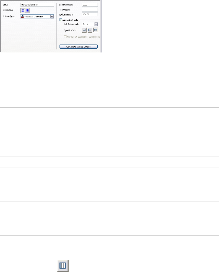Screen dimensions: 219x272
Task: Click into the Top Offset field
Action: click(x=90, y=9)
